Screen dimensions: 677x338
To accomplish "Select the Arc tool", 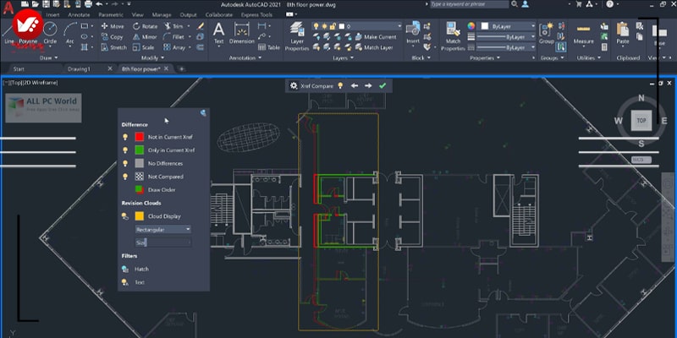I will click(x=70, y=33).
